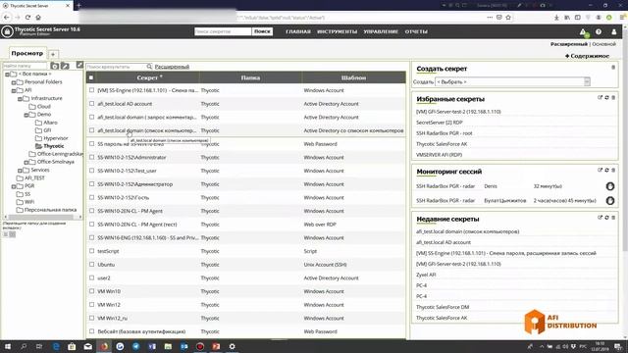Expand the Office-Smolnaya folder node
This screenshot has width=628, height=353.
(x=26, y=162)
